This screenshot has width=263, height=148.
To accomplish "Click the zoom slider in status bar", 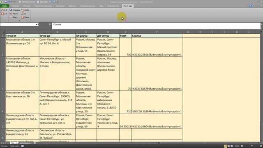I will (252, 146).
